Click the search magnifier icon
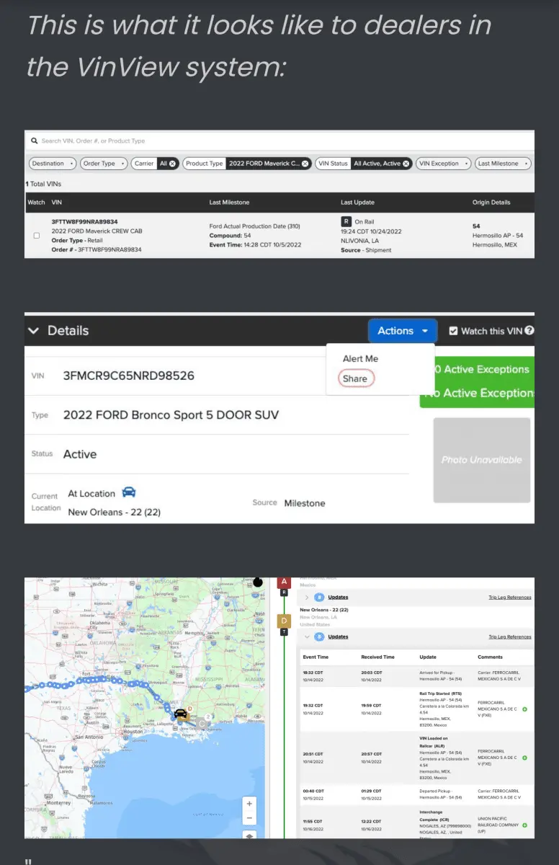 point(34,141)
